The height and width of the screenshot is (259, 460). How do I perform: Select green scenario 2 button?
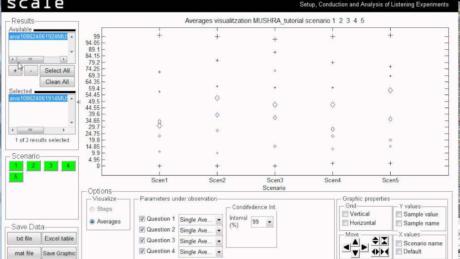(x=33, y=166)
